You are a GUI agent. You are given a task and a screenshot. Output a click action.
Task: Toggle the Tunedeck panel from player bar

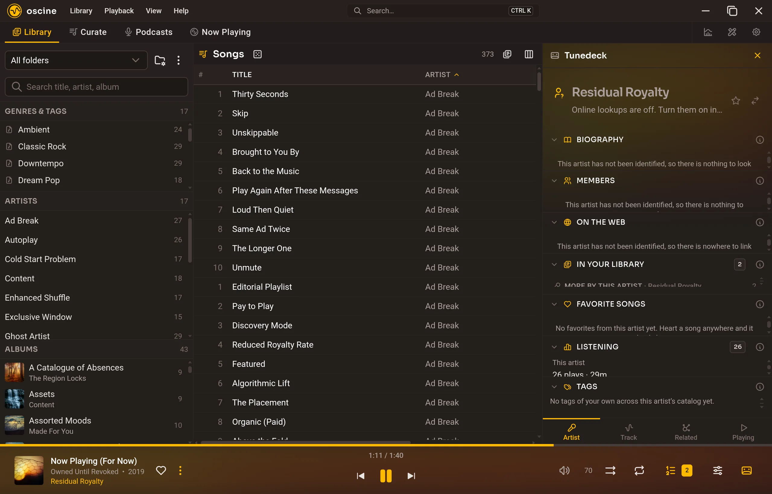[x=747, y=471]
